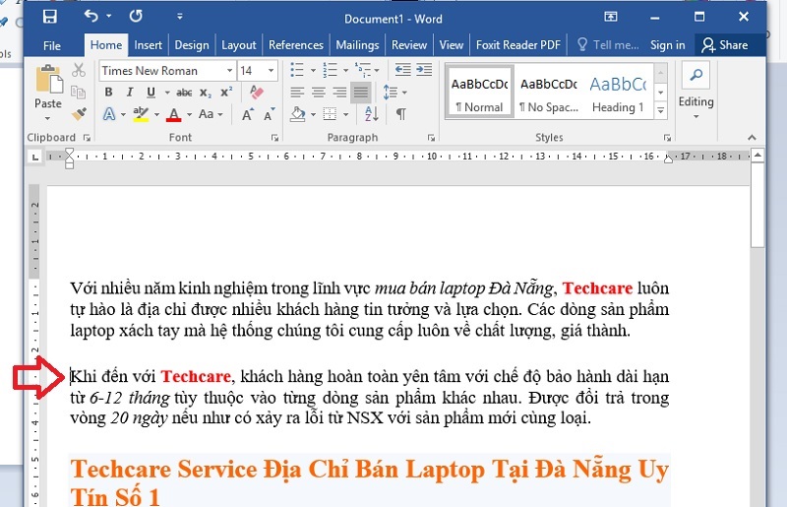Screen dimensions: 787x507
Task: Undo the last action
Action: pos(91,17)
